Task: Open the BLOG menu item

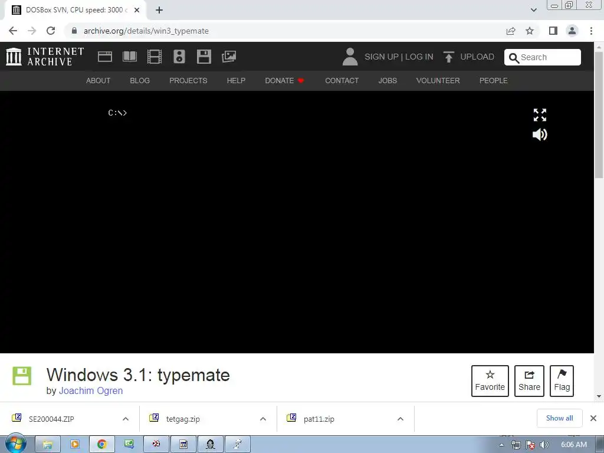Action: pyautogui.click(x=140, y=80)
